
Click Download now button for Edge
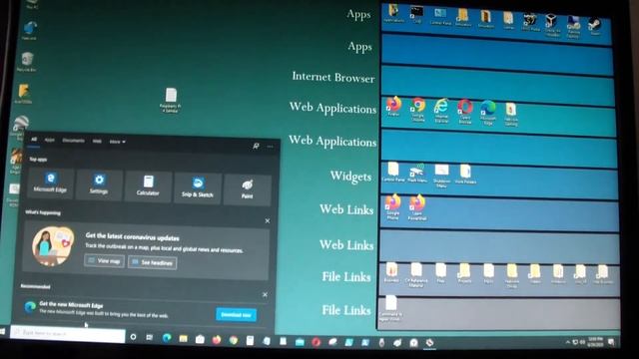coord(236,315)
